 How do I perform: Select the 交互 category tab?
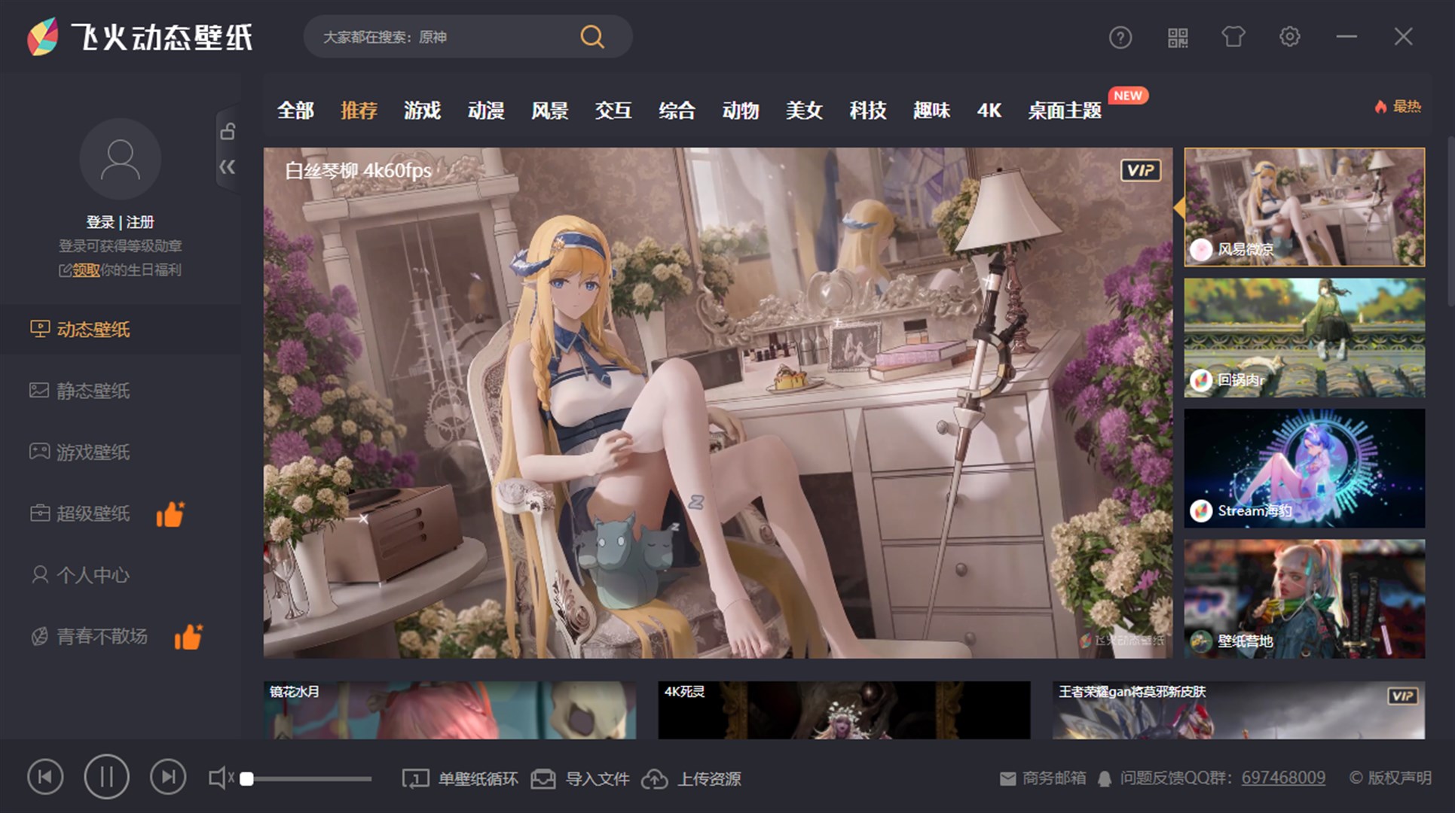coord(613,111)
